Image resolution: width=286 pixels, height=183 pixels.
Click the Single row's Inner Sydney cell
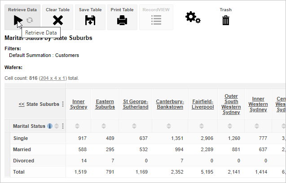[x=79, y=138]
